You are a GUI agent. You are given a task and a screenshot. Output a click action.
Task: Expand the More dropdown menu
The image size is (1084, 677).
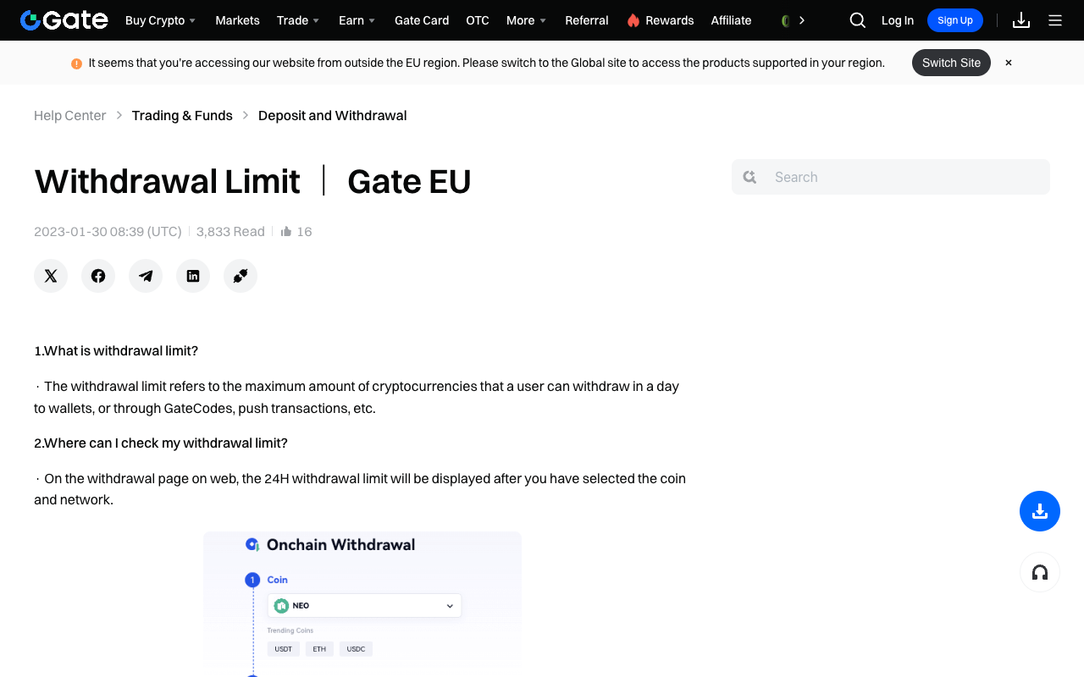527,20
